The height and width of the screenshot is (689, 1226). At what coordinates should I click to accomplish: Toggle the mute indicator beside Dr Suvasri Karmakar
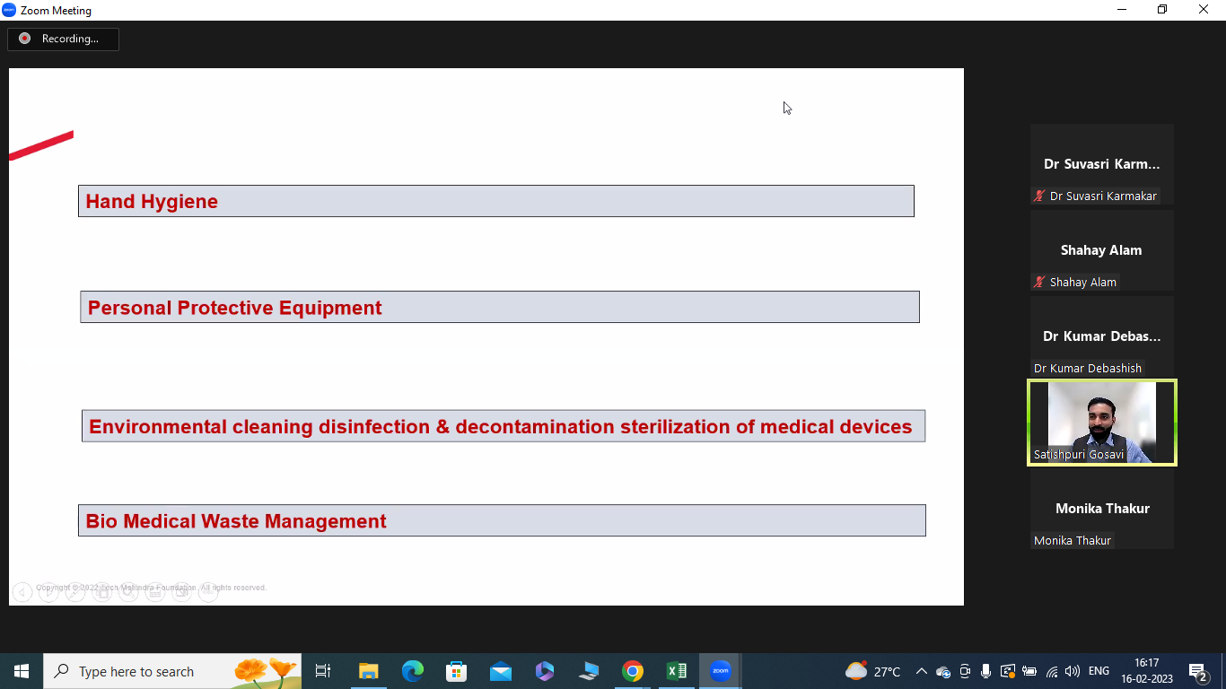tap(1038, 195)
